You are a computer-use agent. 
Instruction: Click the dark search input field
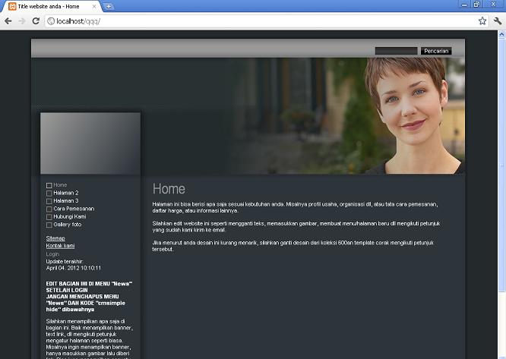tap(396, 51)
